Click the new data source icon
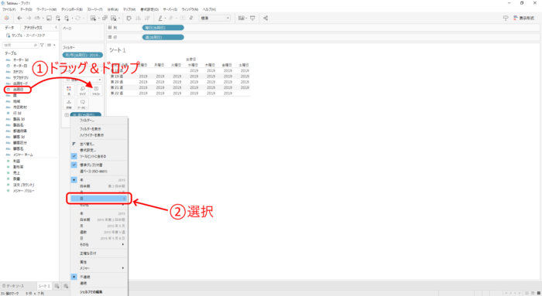Viewport: 542px width, 296px height. (58, 18)
